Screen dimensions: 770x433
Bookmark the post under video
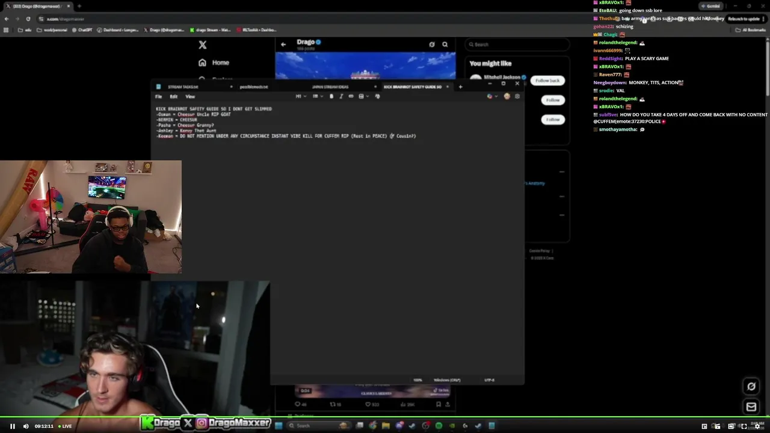coord(439,405)
